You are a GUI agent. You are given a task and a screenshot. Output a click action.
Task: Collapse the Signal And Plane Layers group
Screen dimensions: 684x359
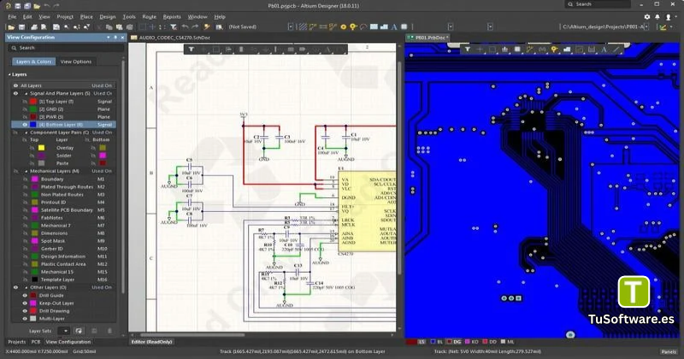(x=27, y=93)
